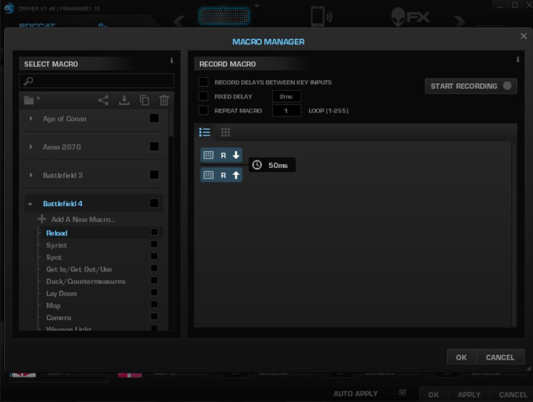The image size is (533, 402).
Task: Click the magnifier search icon
Action: pyautogui.click(x=28, y=81)
